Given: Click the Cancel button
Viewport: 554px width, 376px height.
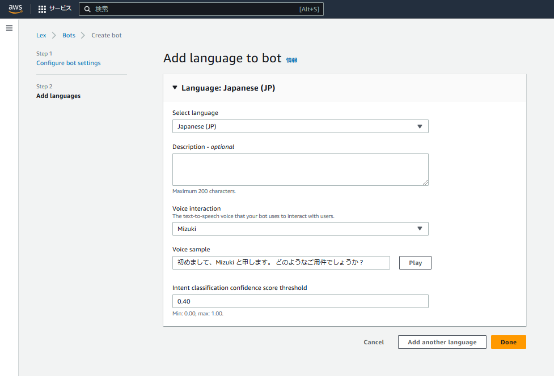Looking at the screenshot, I should 374,342.
